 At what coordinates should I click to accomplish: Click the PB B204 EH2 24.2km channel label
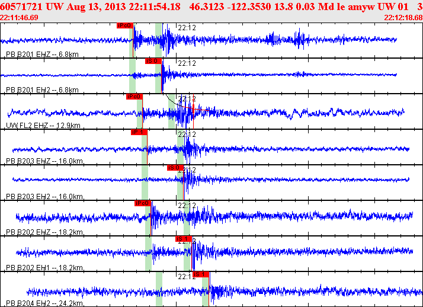point(44,303)
